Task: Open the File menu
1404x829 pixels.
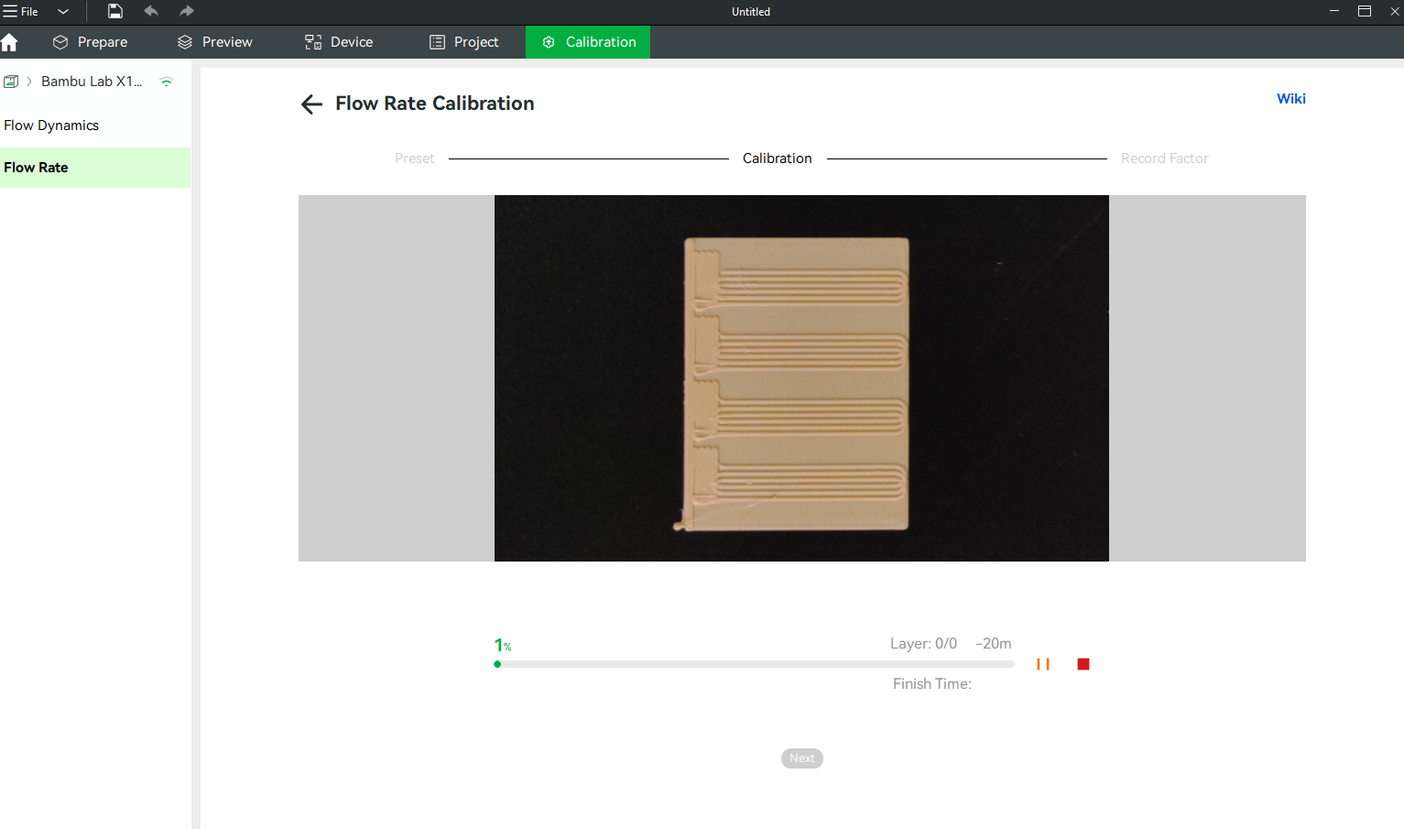Action: tap(20, 12)
